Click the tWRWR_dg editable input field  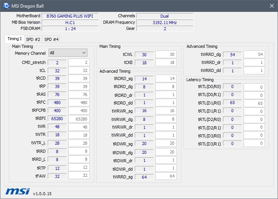pos(166,119)
